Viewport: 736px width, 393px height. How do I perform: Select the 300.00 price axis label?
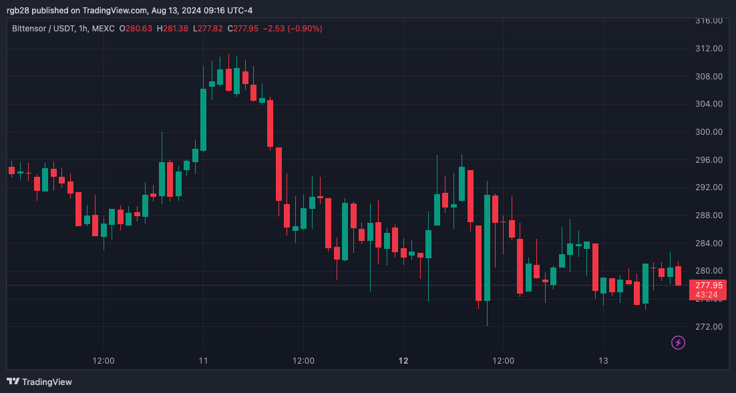coord(709,132)
